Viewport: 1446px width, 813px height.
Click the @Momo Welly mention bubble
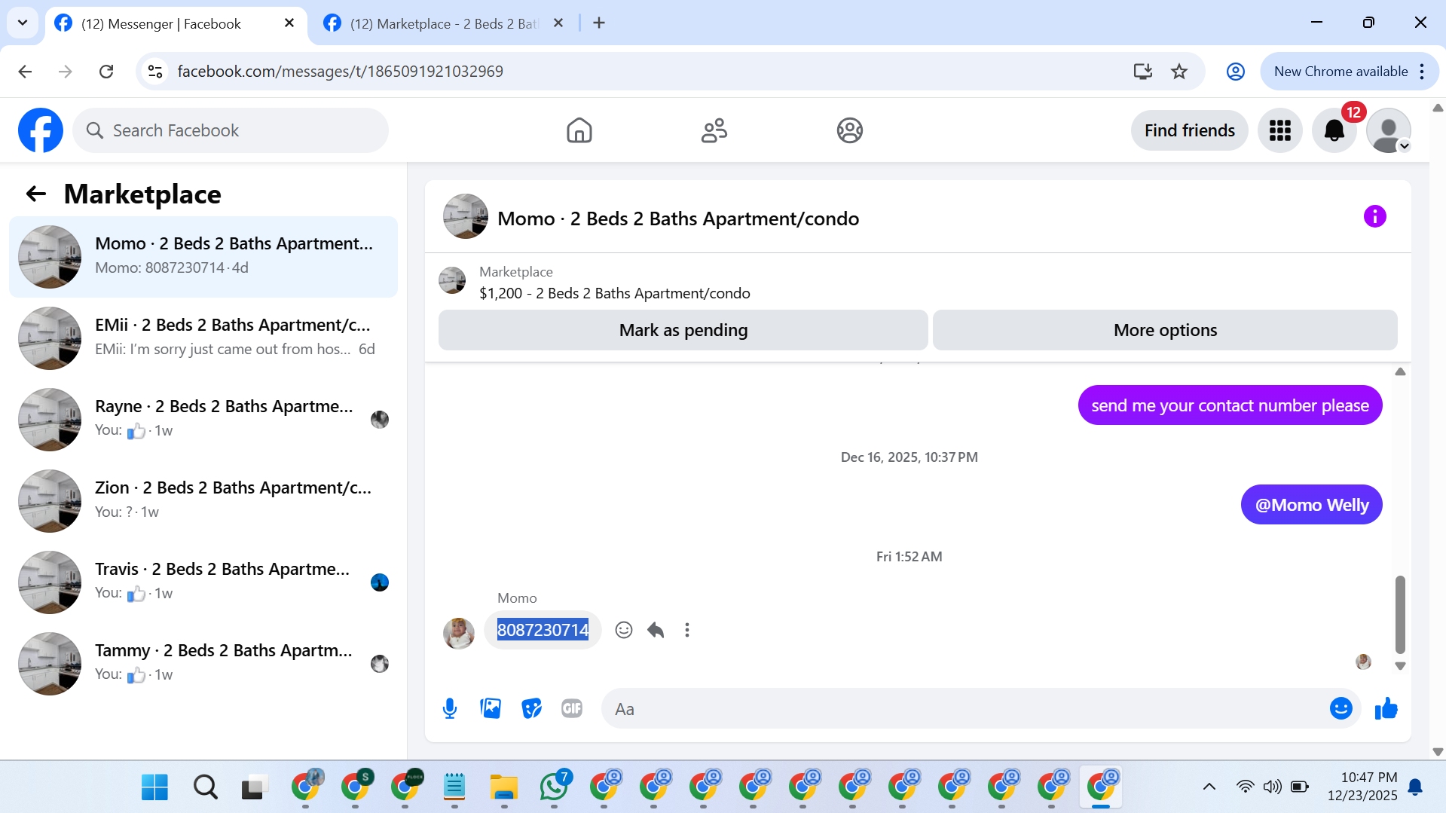[1311, 505]
